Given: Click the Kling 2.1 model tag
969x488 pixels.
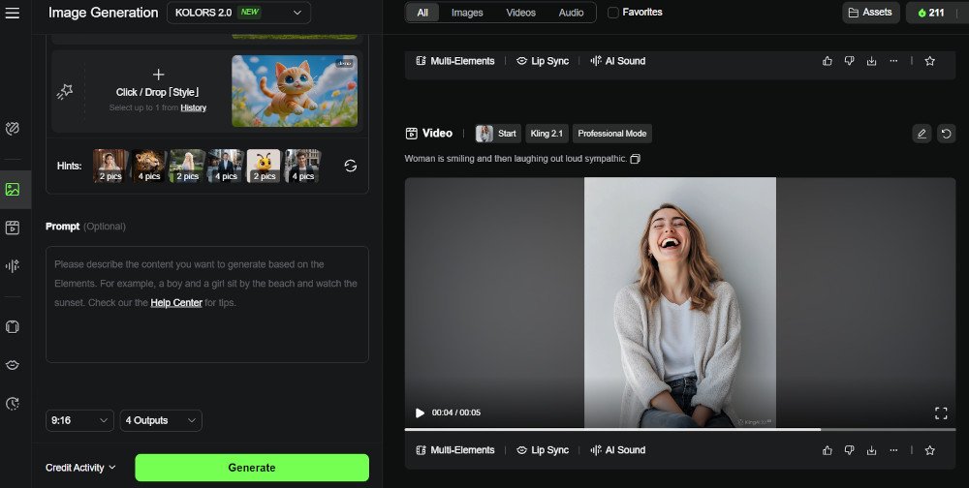Looking at the screenshot, I should [x=547, y=134].
